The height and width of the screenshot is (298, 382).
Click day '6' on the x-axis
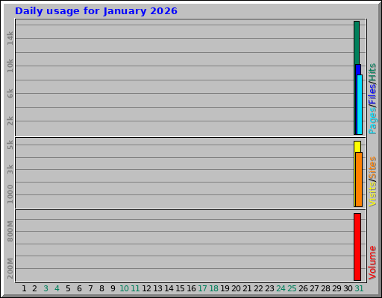coord(79,288)
